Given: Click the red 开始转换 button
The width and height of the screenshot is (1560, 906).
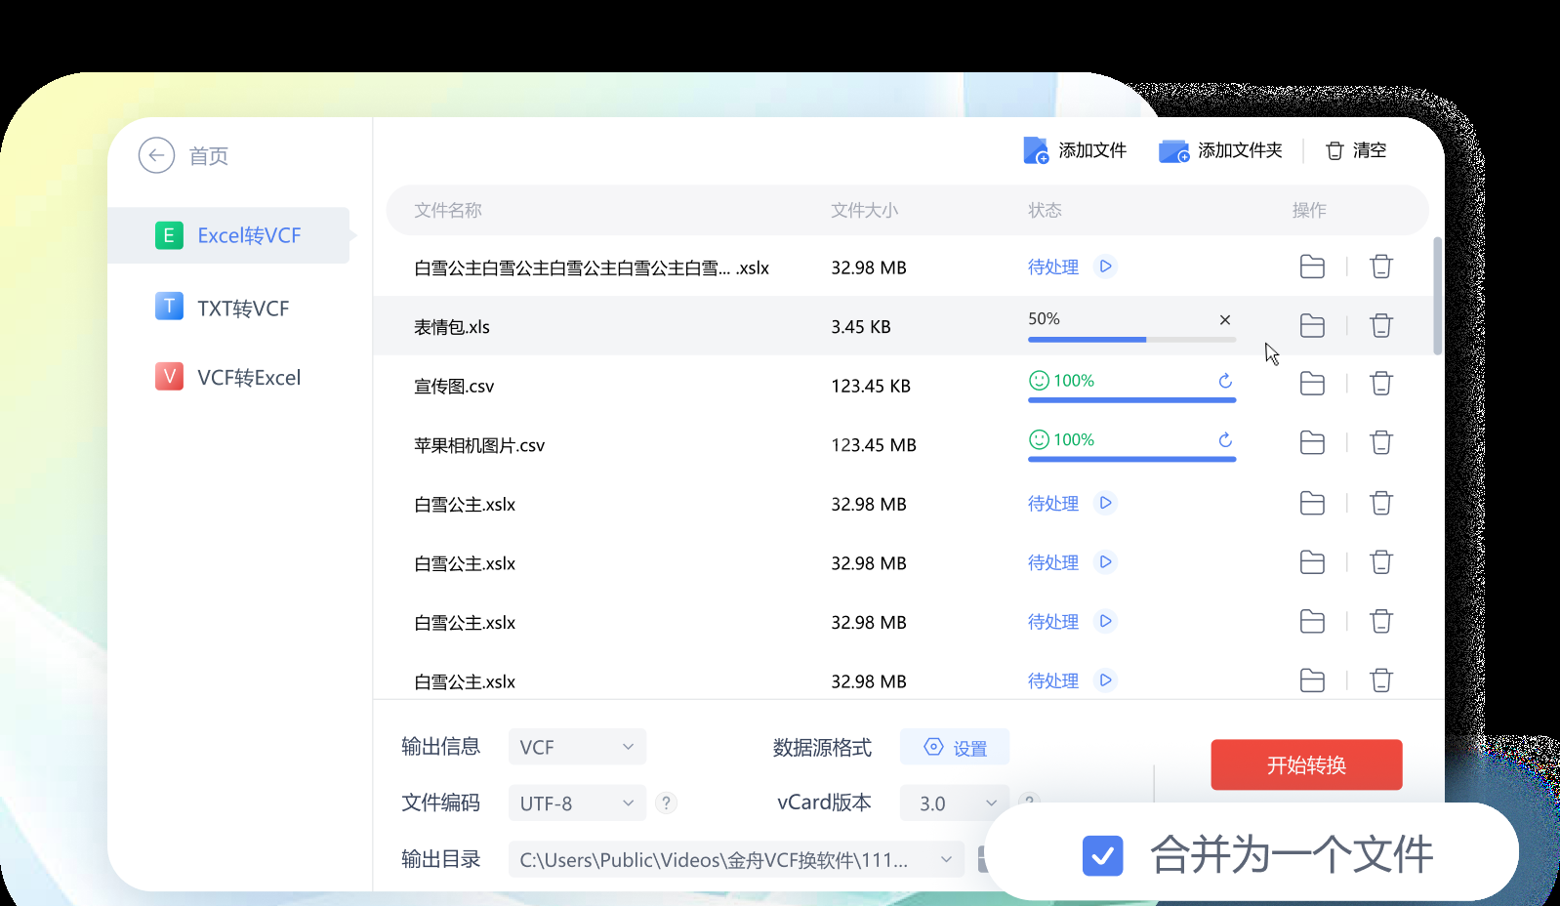Looking at the screenshot, I should point(1306,764).
